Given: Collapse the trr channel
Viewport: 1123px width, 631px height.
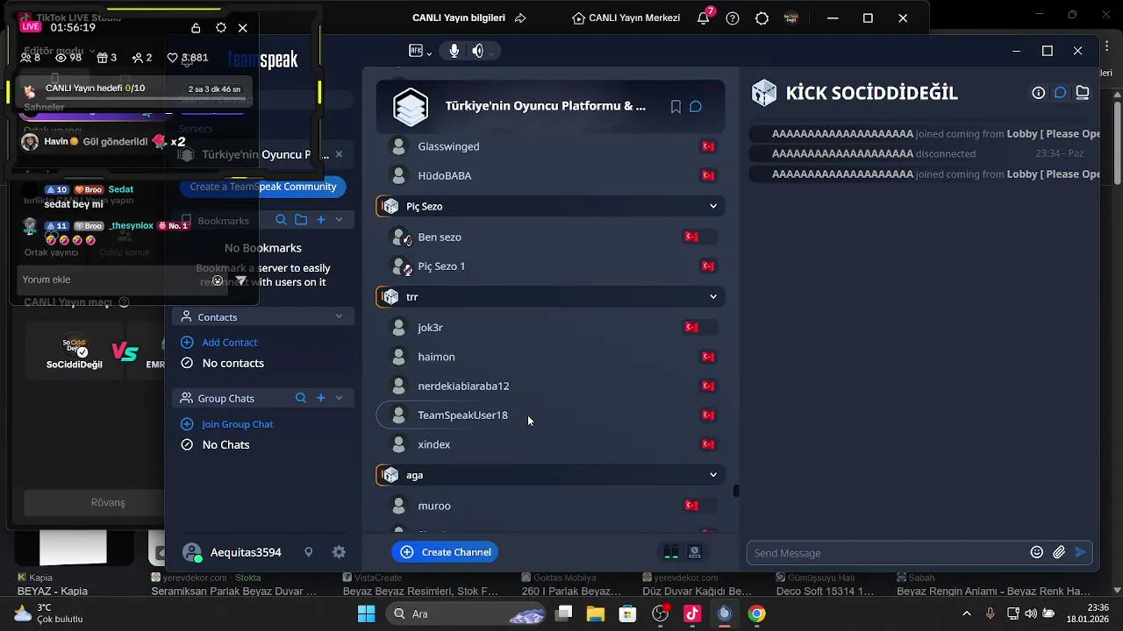Looking at the screenshot, I should (713, 297).
